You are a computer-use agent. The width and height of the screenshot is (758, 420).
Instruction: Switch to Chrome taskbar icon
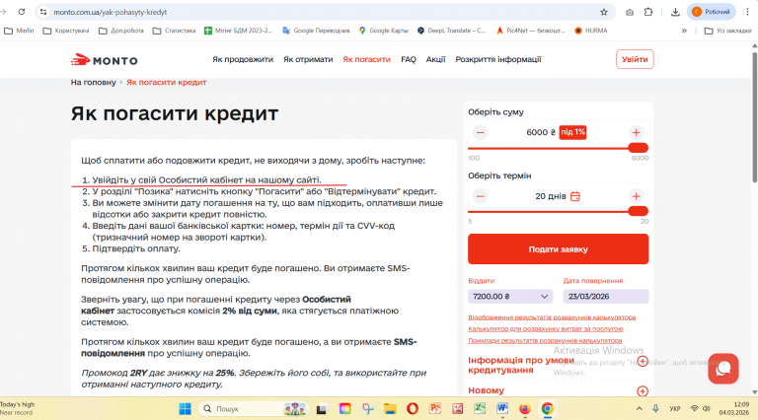tap(547, 409)
